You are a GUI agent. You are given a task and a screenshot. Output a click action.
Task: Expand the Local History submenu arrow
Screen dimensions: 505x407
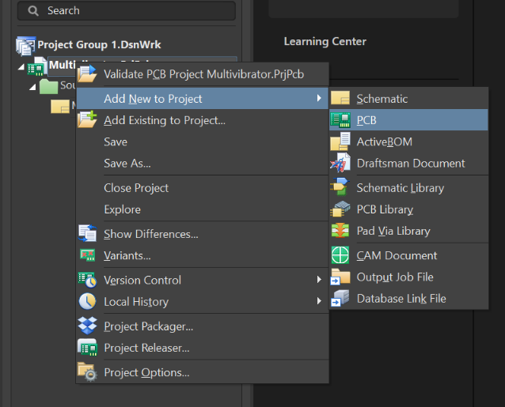coord(319,301)
